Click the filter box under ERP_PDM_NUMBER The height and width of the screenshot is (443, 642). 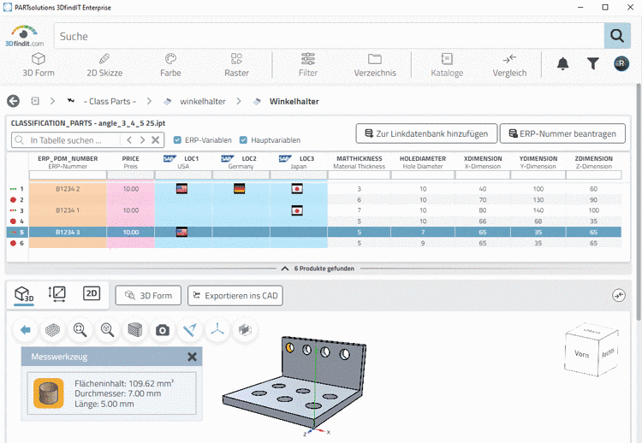68,175
